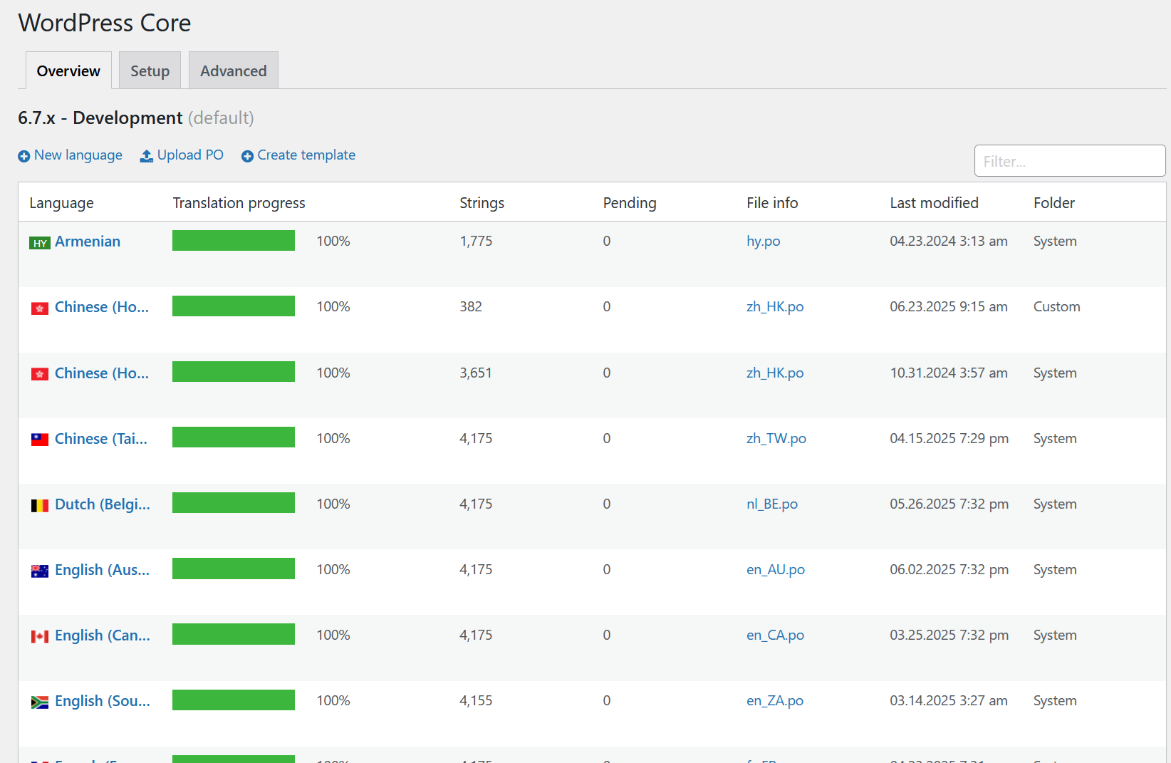Image resolution: width=1171 pixels, height=763 pixels.
Task: Click the date "06.02.2025 7:32 pm"
Action: coord(949,570)
